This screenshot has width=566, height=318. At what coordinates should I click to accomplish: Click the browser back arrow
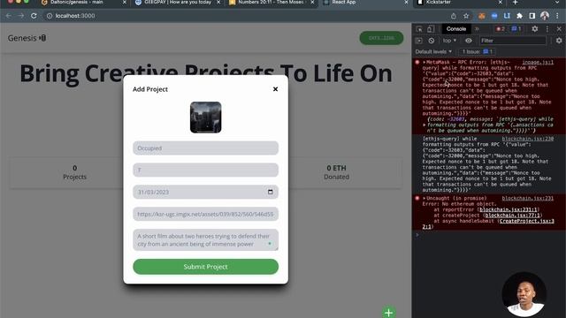point(9,16)
